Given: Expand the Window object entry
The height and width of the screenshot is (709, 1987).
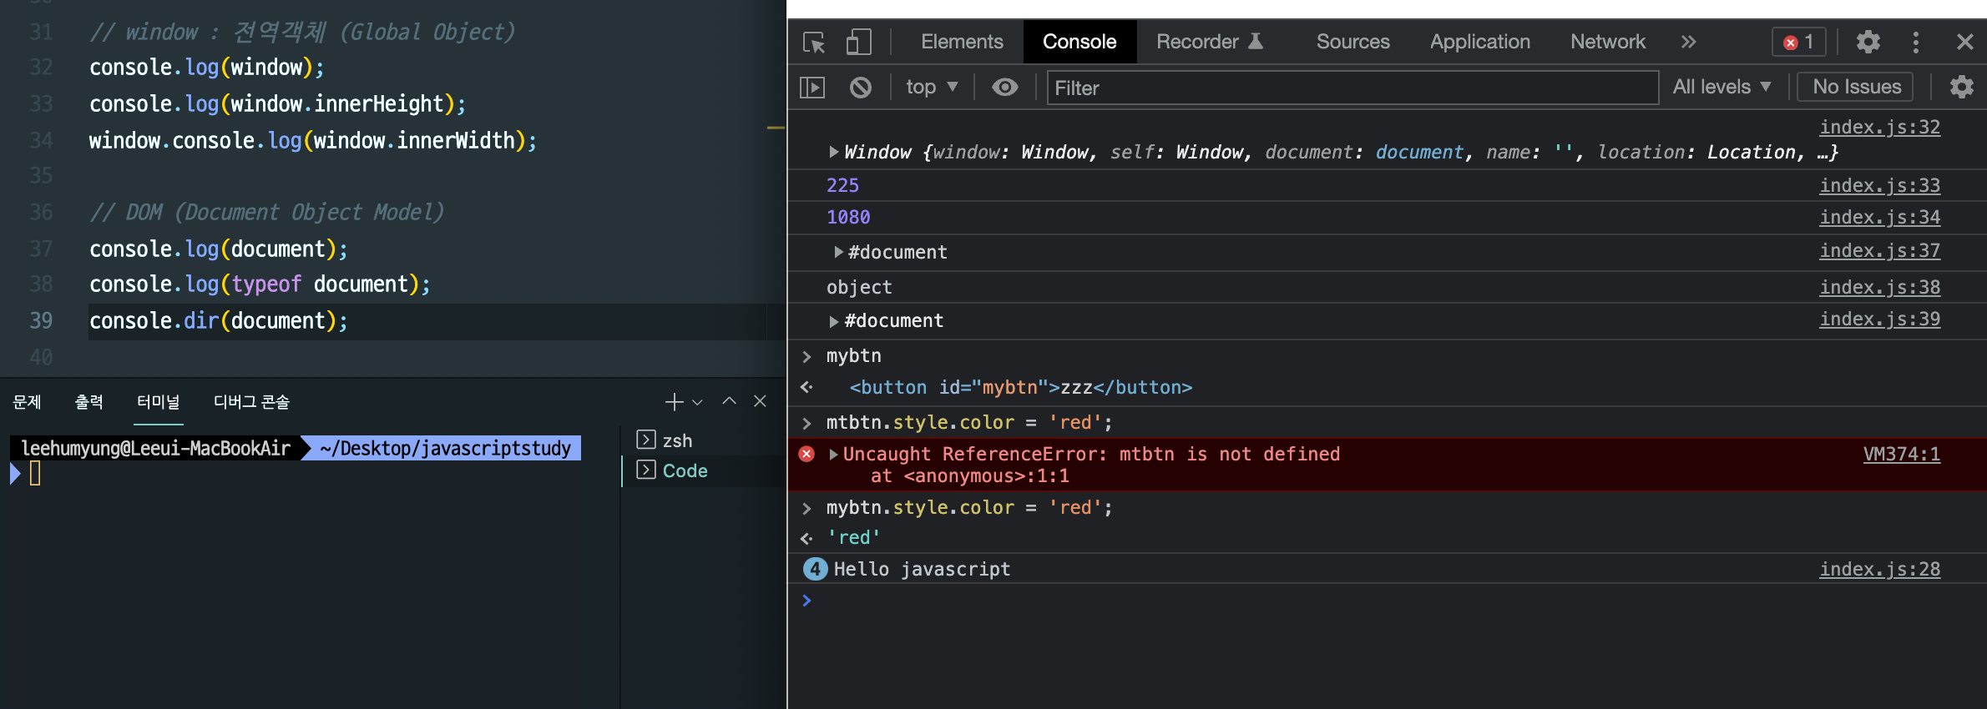Looking at the screenshot, I should coord(833,152).
